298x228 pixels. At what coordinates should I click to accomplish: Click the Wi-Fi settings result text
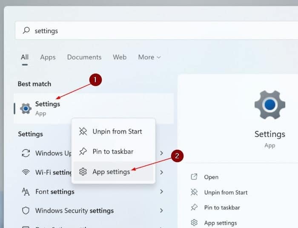(x=53, y=172)
